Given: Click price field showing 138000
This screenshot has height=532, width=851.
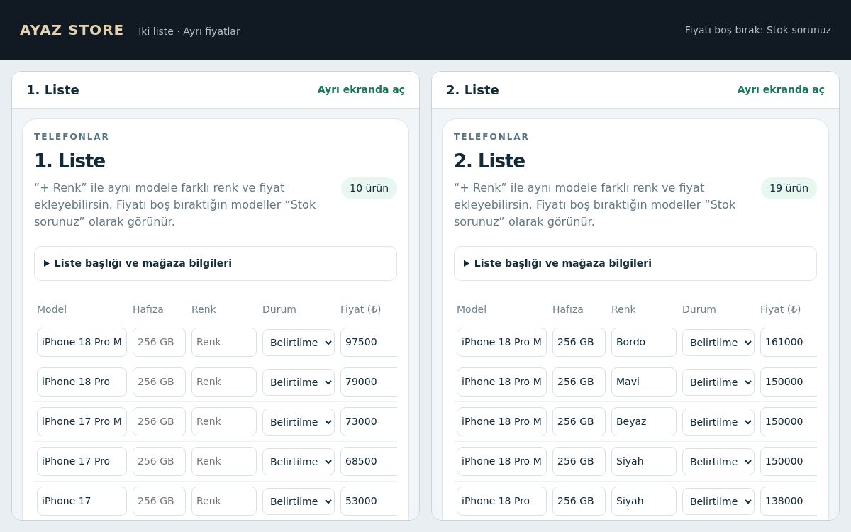Looking at the screenshot, I should 789,501.
